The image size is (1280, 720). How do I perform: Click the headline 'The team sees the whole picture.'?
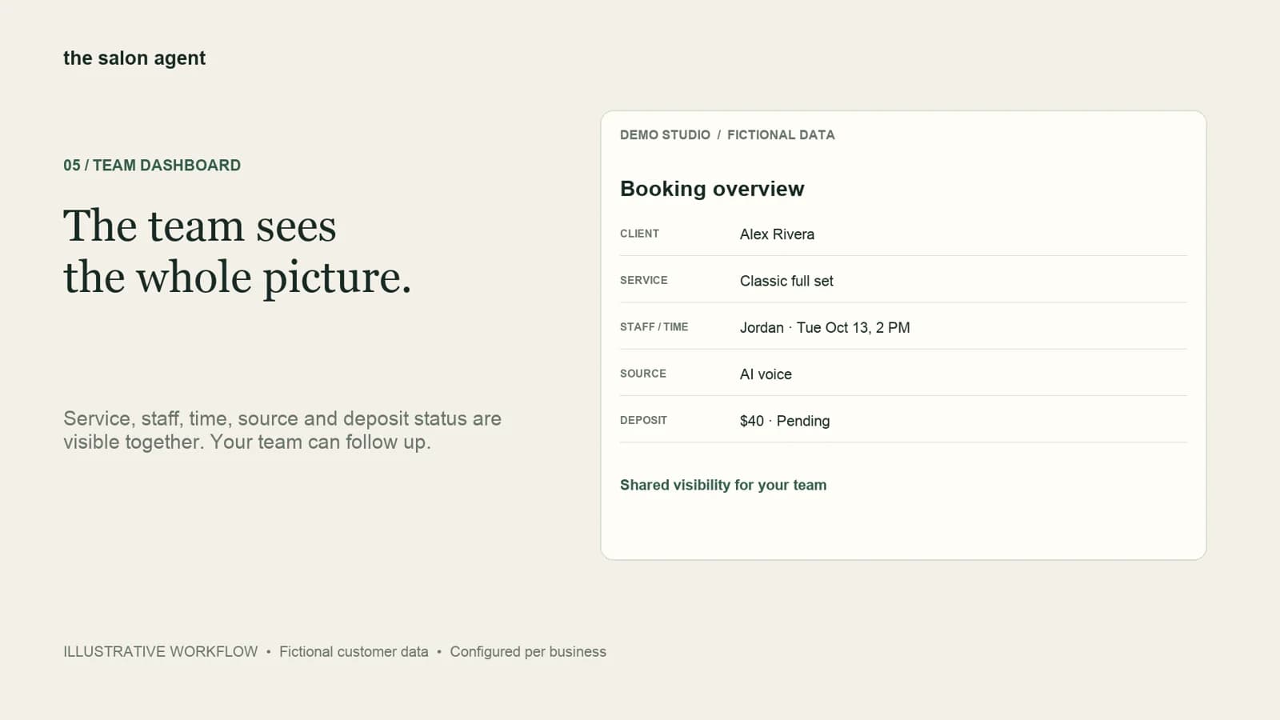click(238, 251)
